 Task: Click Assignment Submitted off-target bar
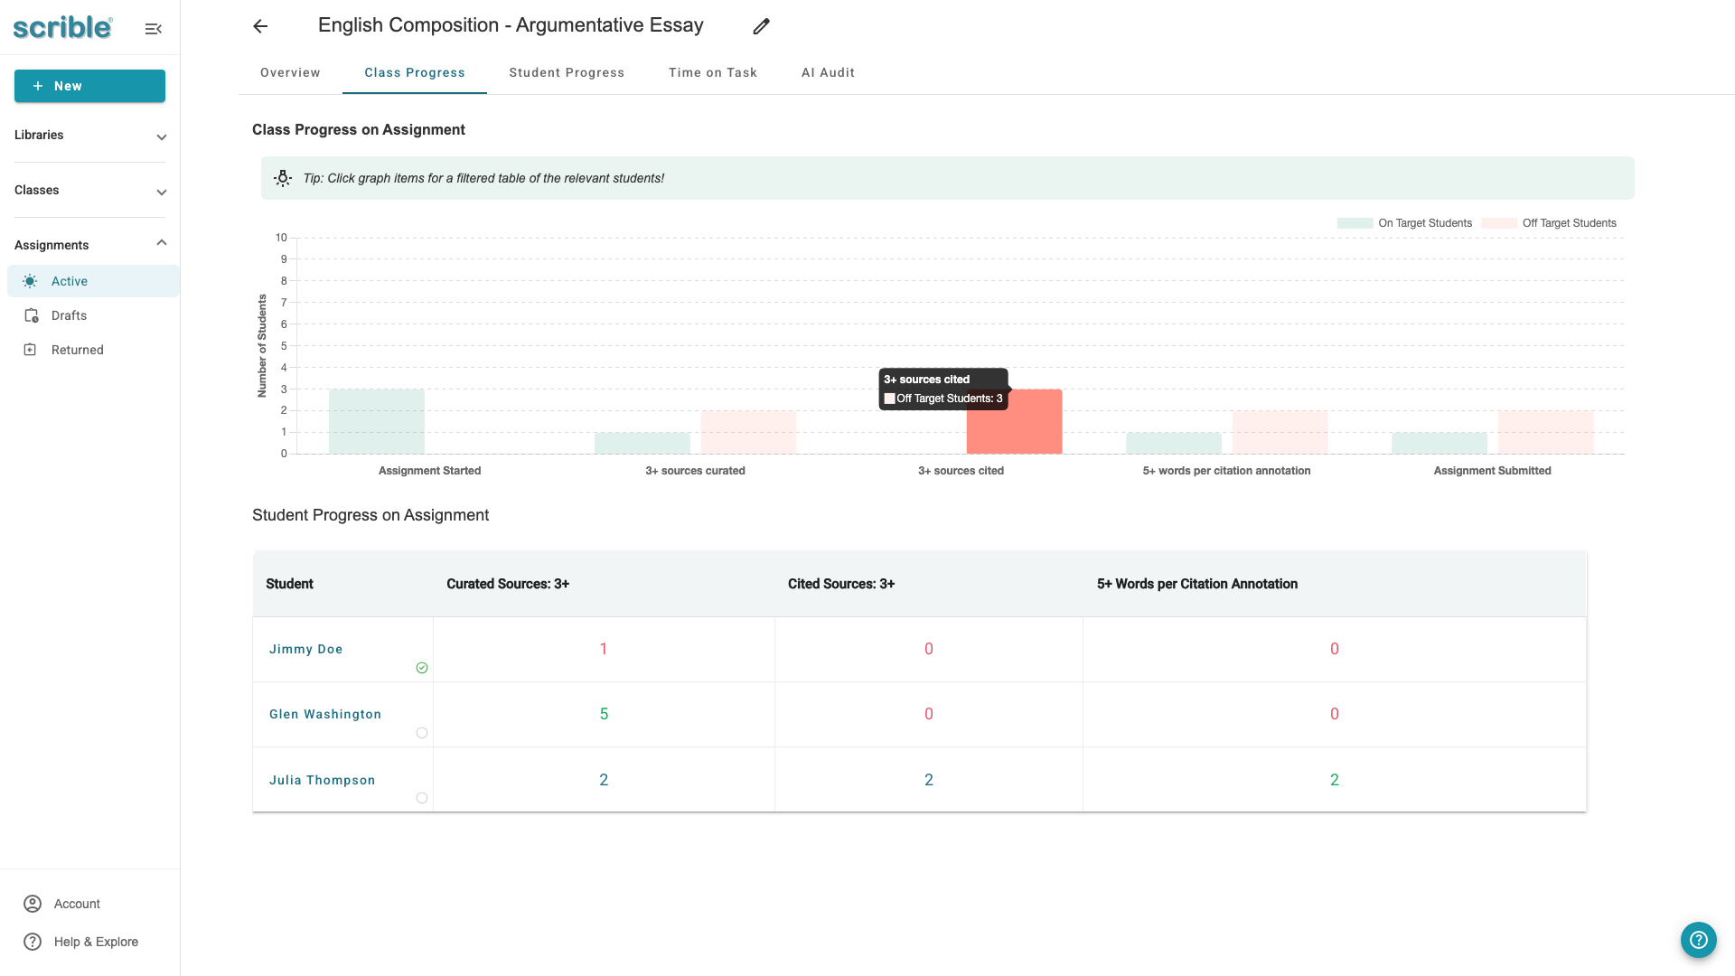[x=1546, y=432]
